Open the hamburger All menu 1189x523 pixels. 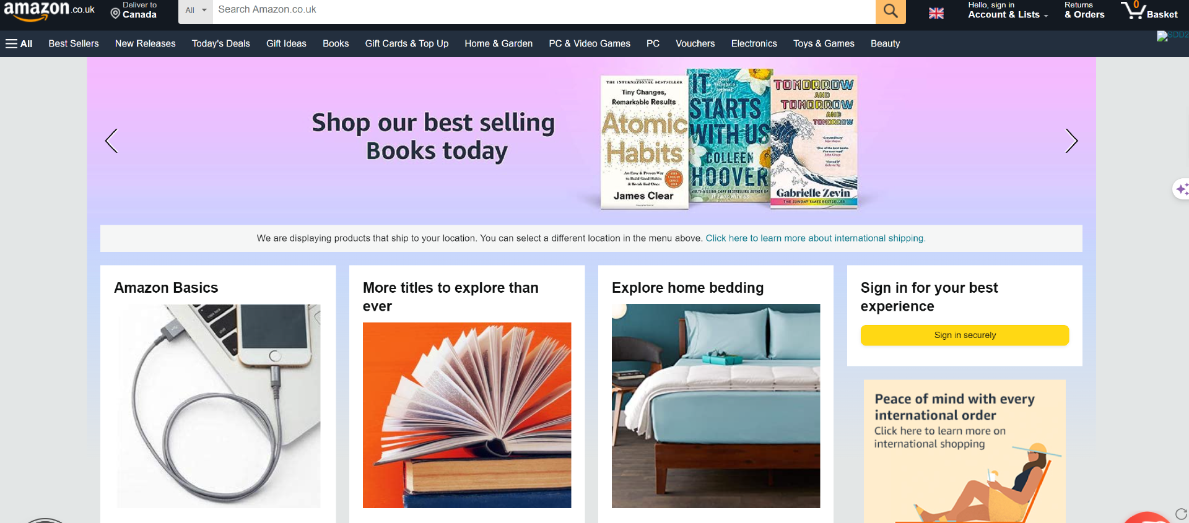pos(19,43)
